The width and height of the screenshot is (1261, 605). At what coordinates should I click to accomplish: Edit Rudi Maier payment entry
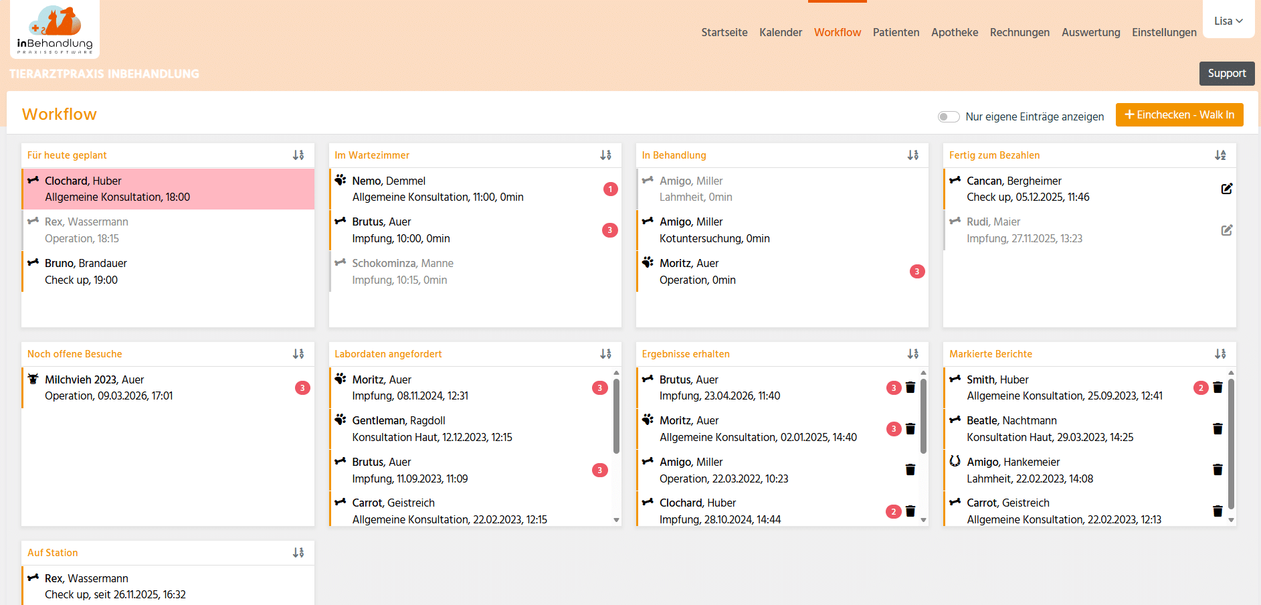1227,230
